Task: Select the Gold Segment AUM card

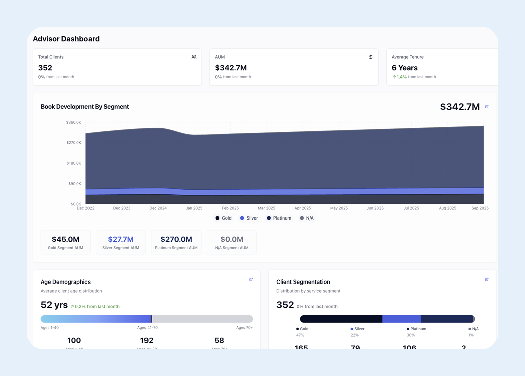Action: [65, 242]
